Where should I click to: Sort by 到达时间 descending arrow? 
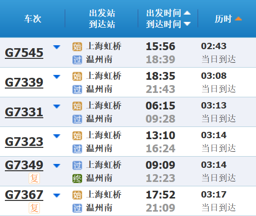point(187,24)
